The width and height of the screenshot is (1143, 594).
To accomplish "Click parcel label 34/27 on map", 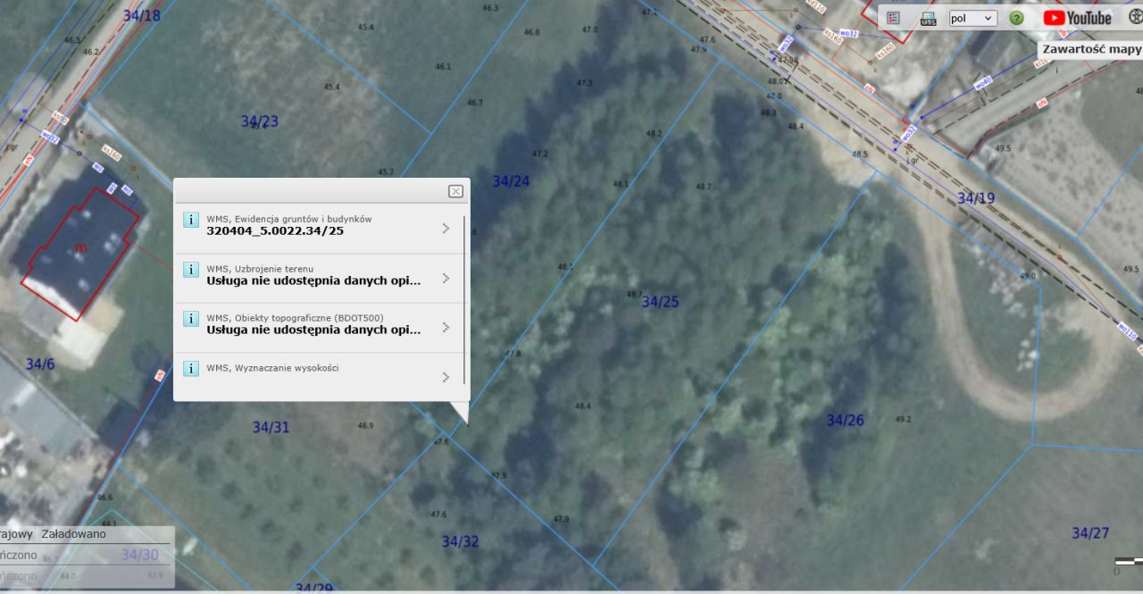I will click(1090, 533).
